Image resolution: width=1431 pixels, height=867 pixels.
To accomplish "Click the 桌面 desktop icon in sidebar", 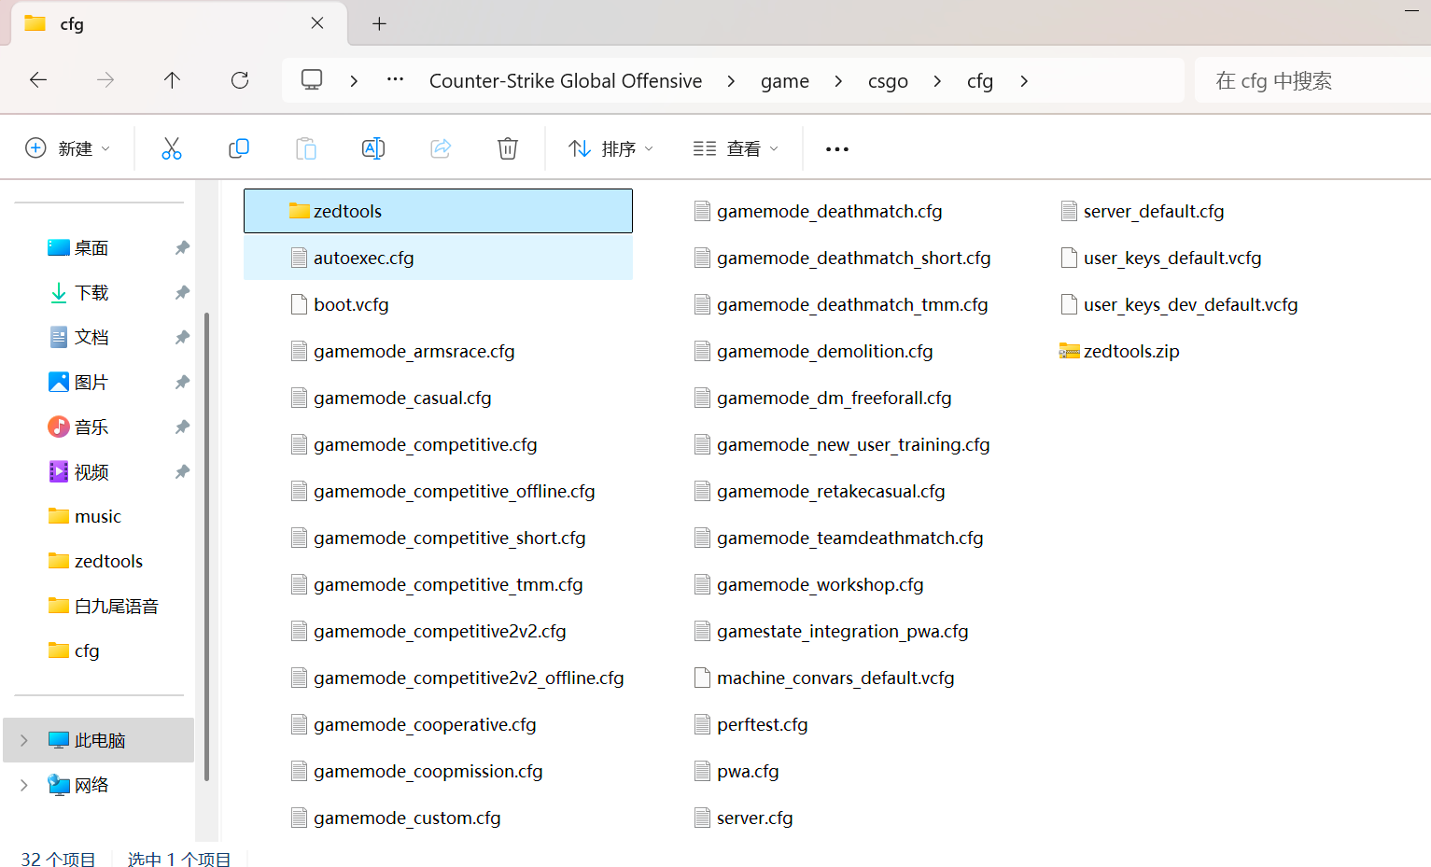I will [x=59, y=247].
